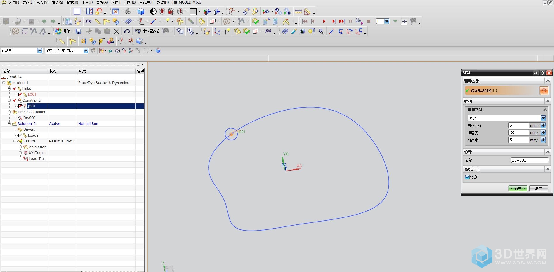554x272 pixels.
Task: Click the animation play button
Action: (324, 21)
